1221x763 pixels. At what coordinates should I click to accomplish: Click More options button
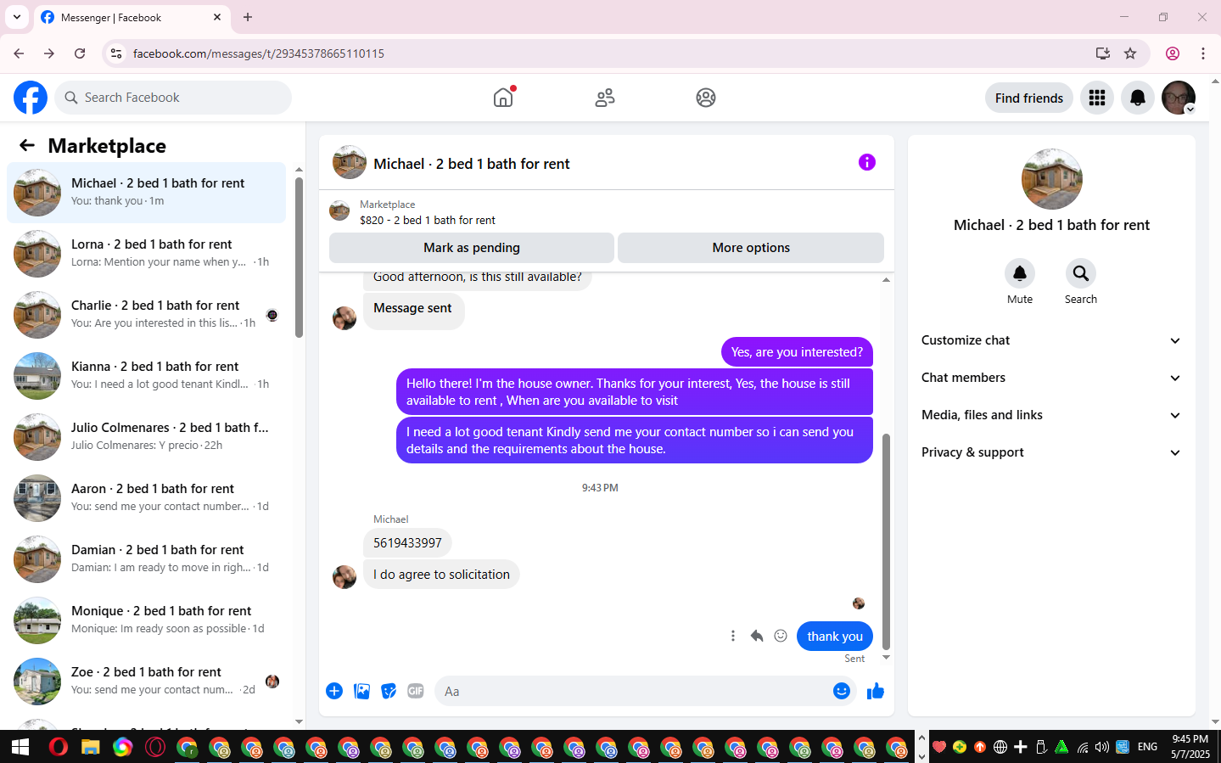coord(751,248)
